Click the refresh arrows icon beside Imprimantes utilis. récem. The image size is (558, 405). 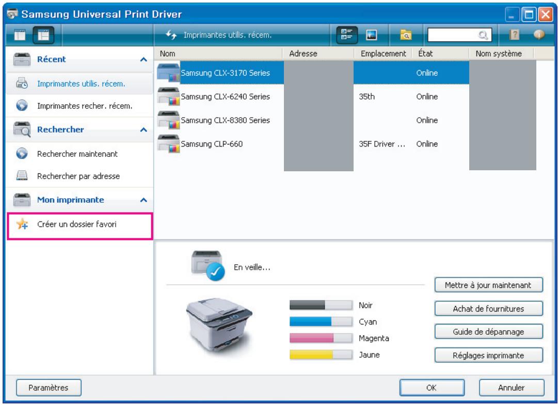tap(171, 35)
